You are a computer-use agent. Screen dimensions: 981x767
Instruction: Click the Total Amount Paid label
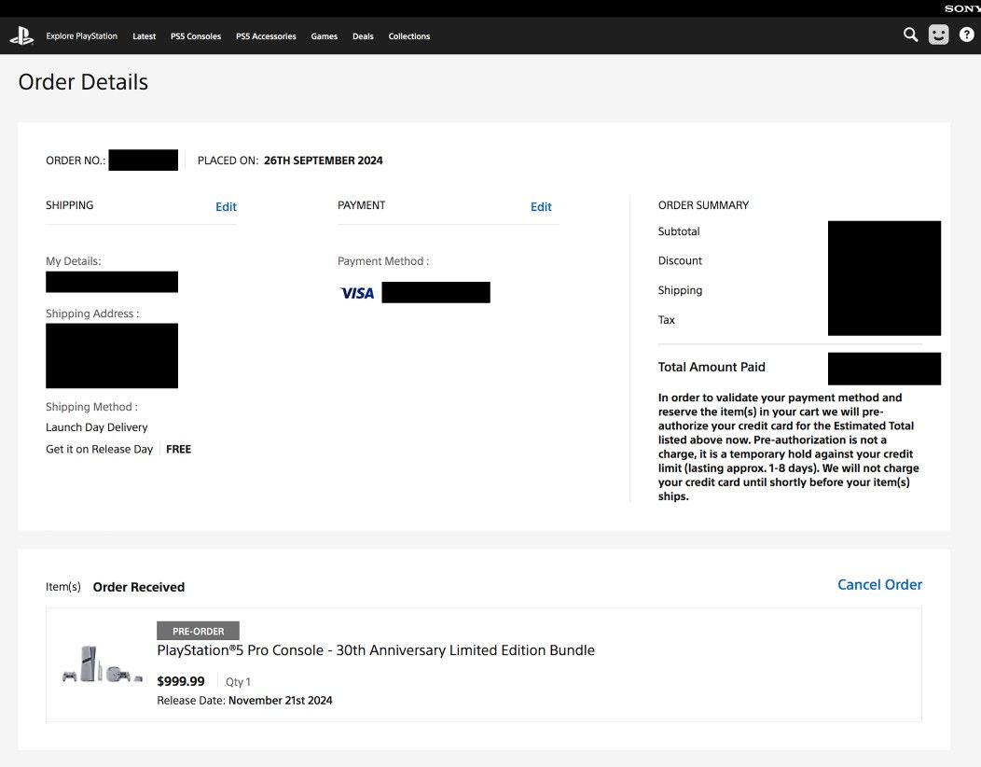tap(712, 367)
